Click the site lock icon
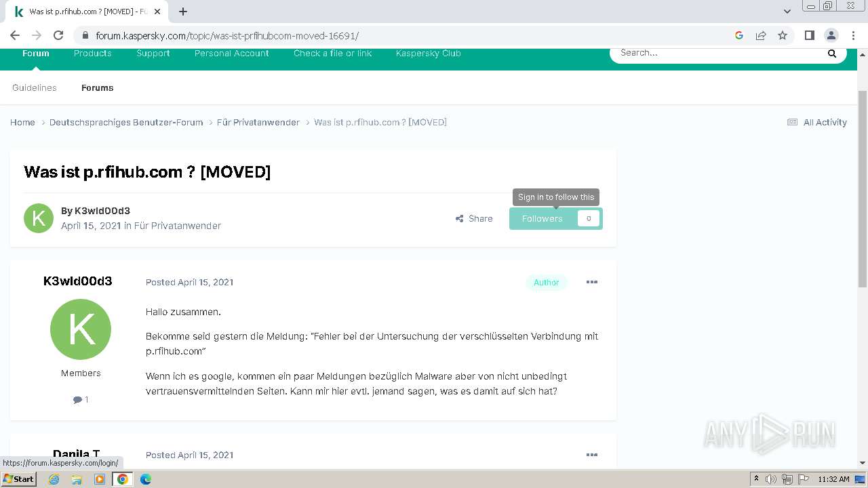 tap(85, 35)
